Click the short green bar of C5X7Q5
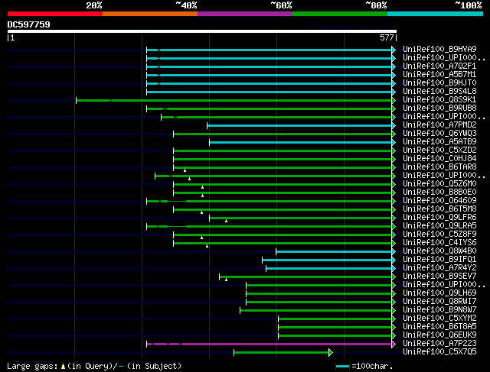 tap(281, 353)
